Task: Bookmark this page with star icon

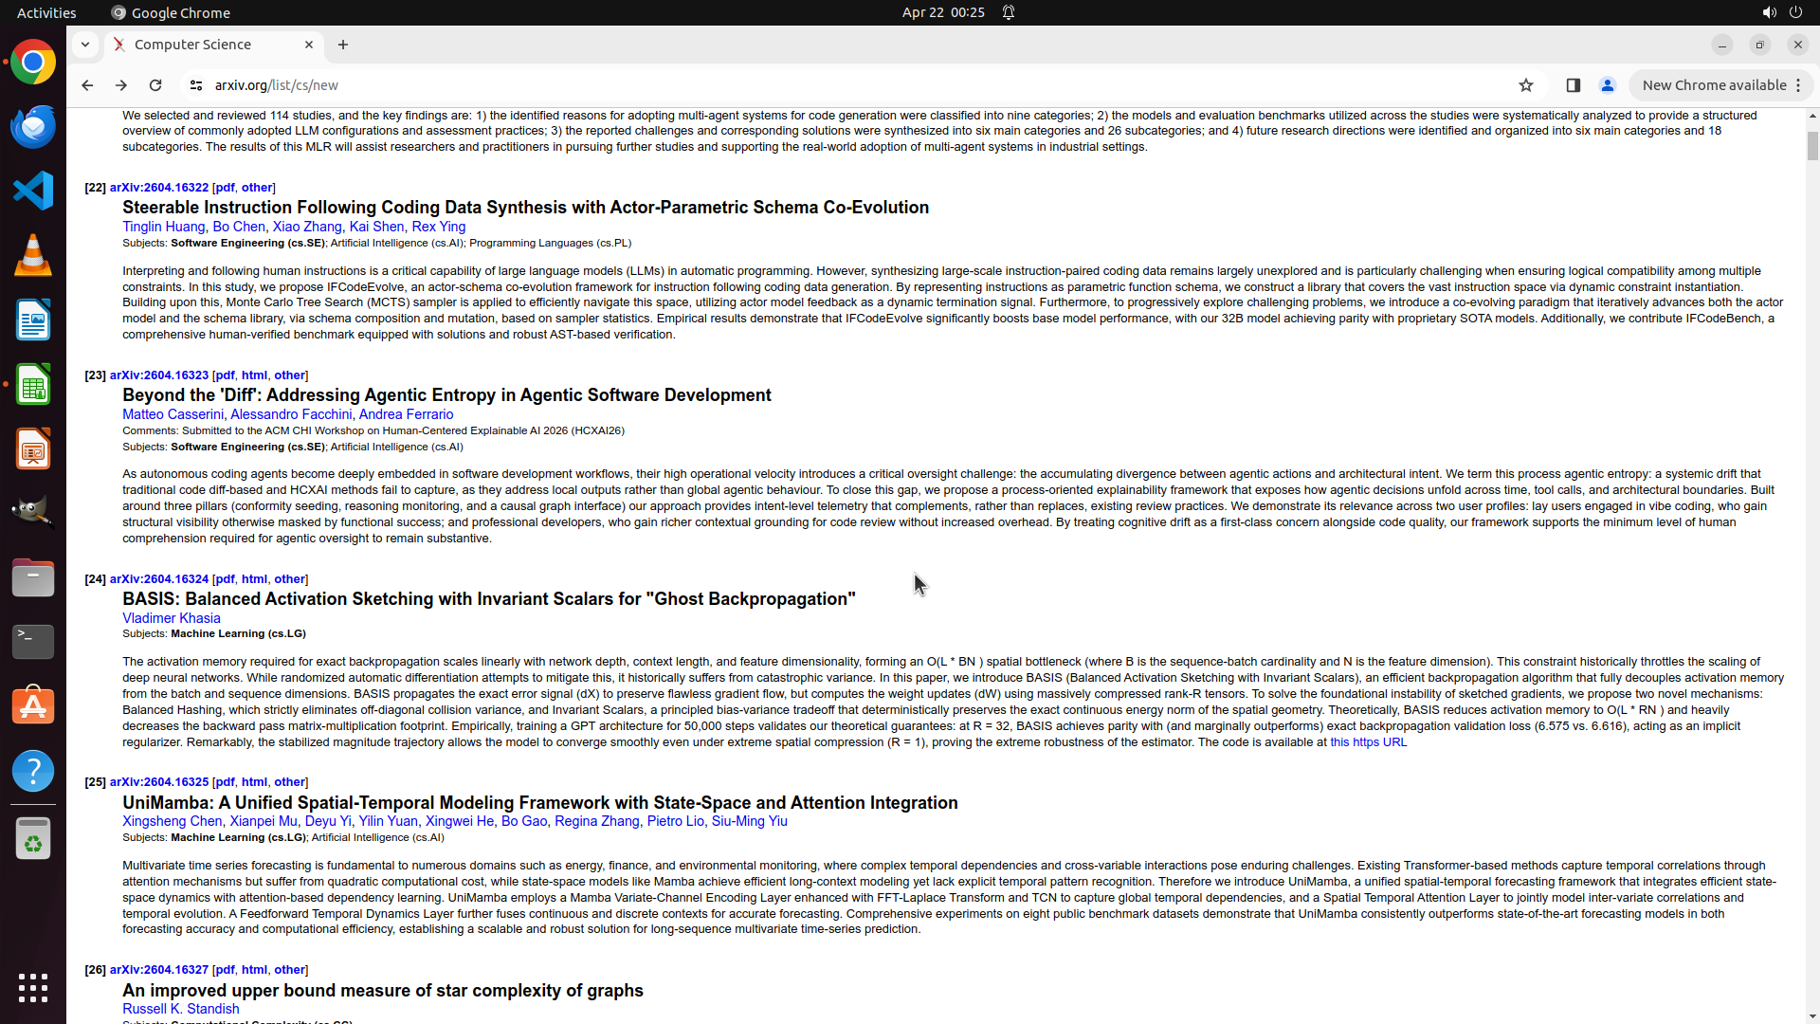Action: point(1526,85)
